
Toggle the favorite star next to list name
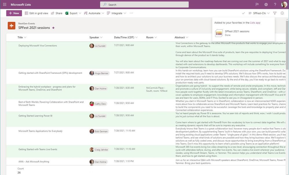pyautogui.click(x=53, y=28)
